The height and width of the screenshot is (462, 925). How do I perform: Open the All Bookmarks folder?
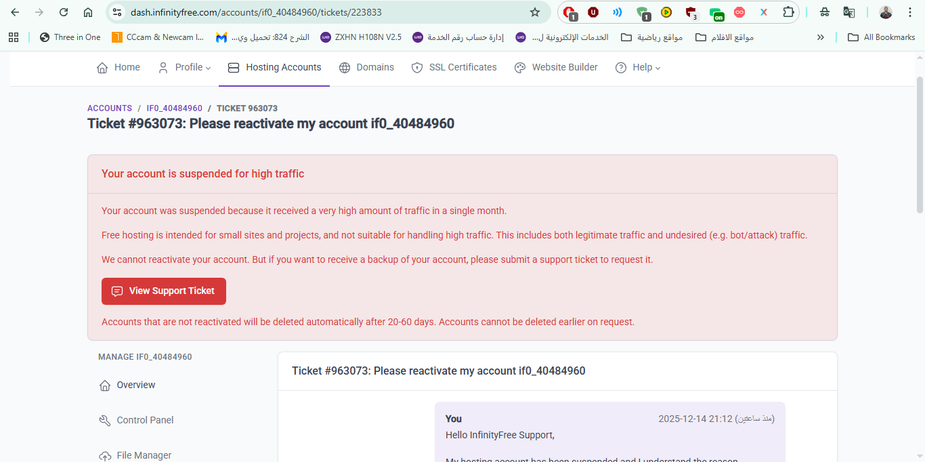pos(882,37)
